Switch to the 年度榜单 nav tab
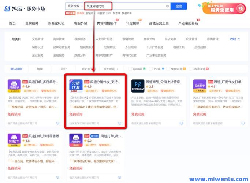The width and height of the screenshot is (250, 183). coord(133,23)
